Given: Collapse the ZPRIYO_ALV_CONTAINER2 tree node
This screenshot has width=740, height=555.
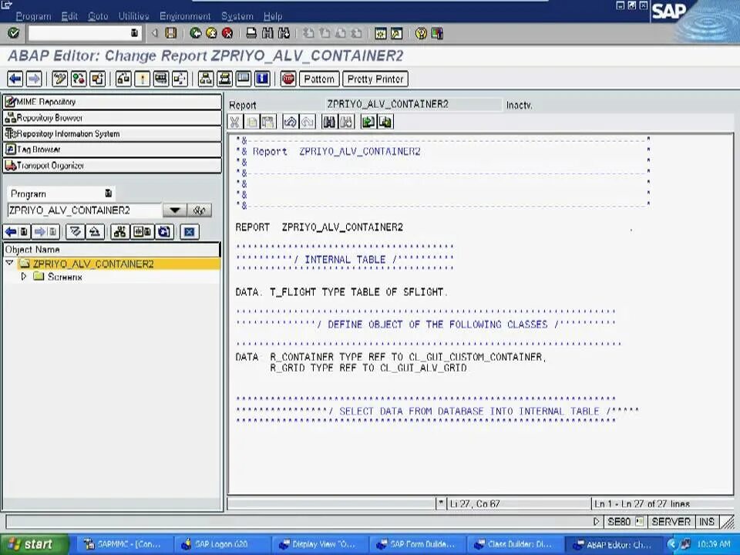Looking at the screenshot, I should 9,263.
